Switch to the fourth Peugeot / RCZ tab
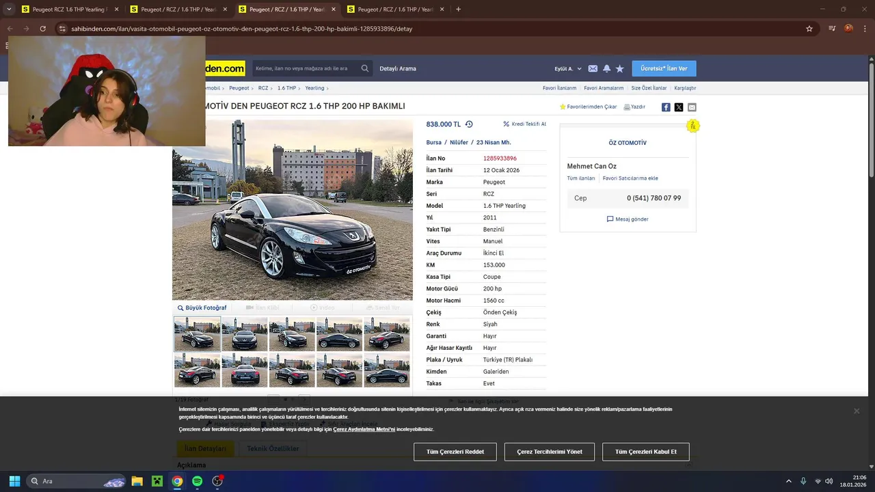 pyautogui.click(x=395, y=10)
